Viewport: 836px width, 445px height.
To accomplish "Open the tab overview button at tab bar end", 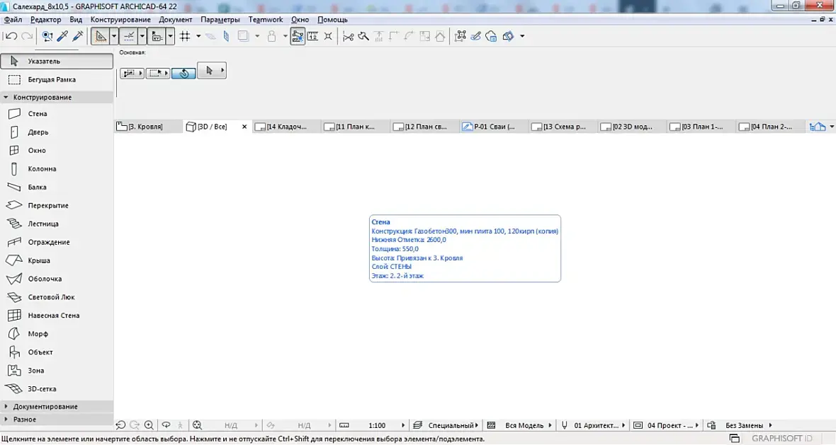I will (x=818, y=127).
